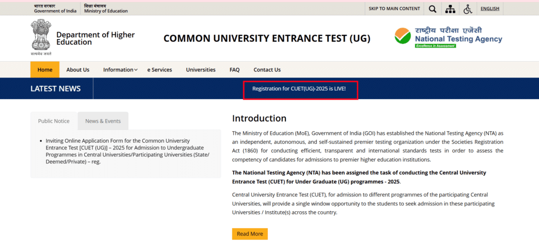Select the English language link
539x247 pixels.
(x=490, y=8)
